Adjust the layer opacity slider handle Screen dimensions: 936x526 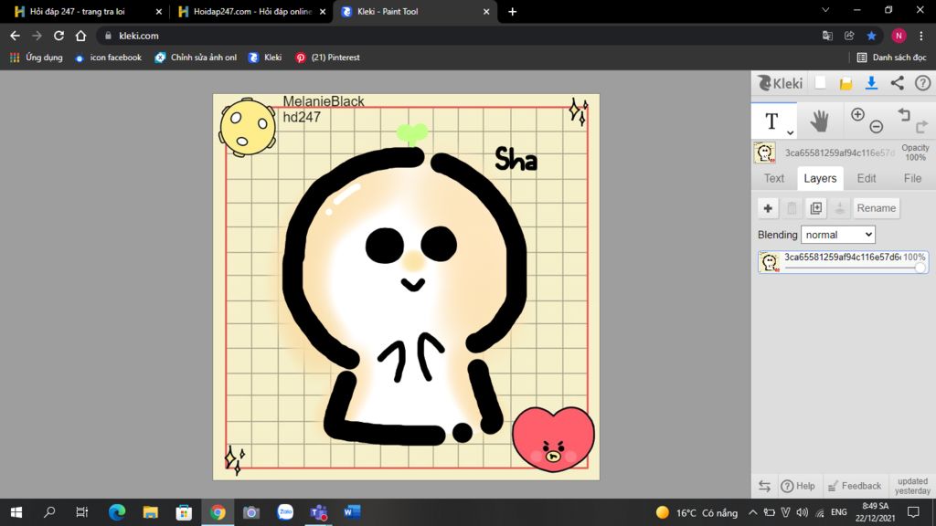pos(920,268)
